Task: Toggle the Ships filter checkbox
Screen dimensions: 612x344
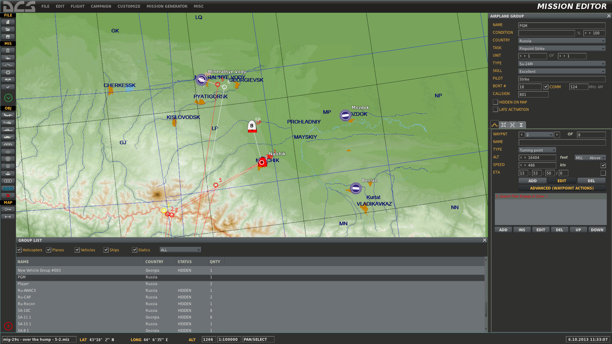Action: coord(106,250)
